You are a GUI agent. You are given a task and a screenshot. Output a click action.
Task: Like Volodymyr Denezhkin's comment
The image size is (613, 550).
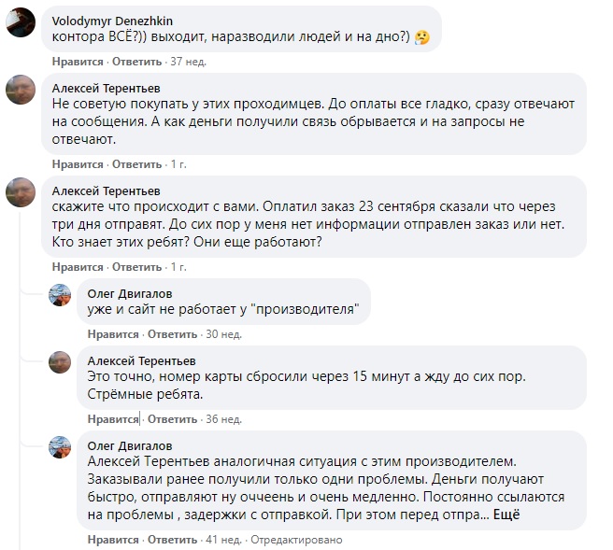(78, 62)
